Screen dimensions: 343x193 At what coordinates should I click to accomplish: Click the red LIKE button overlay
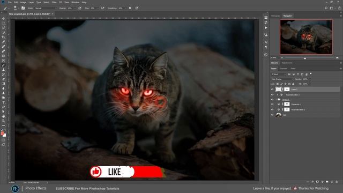point(127,172)
